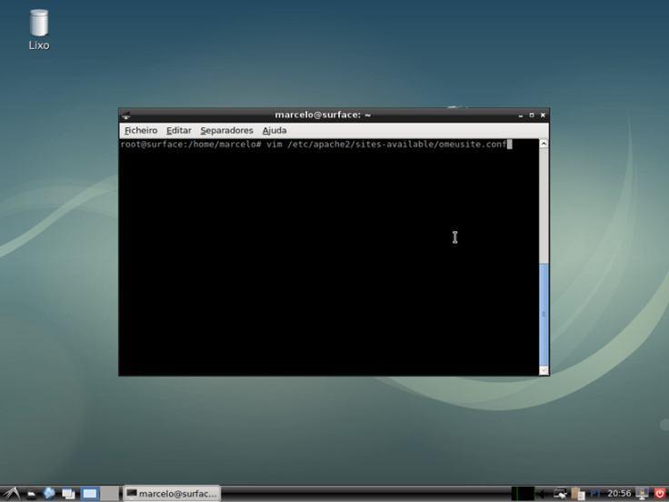Click the screen lock monitor icon

click(643, 494)
